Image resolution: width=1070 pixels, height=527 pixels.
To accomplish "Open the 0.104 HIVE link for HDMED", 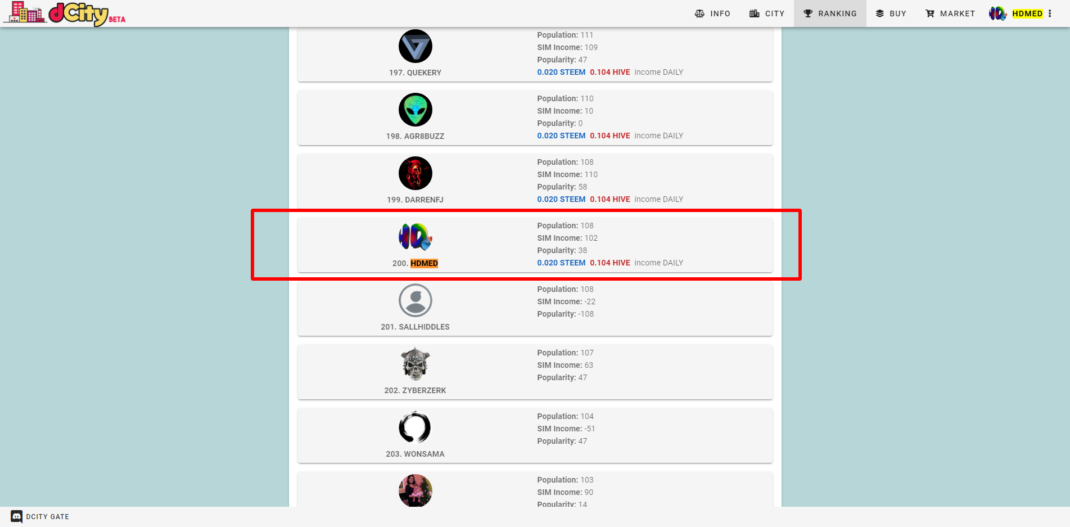I will [610, 263].
